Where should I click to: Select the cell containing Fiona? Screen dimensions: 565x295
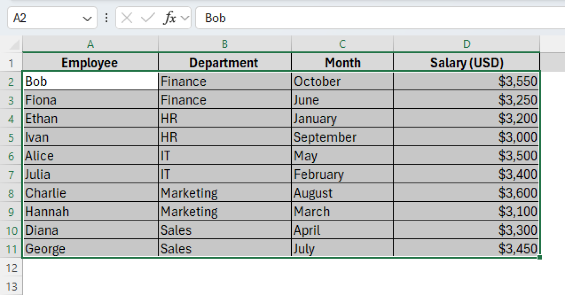[90, 100]
